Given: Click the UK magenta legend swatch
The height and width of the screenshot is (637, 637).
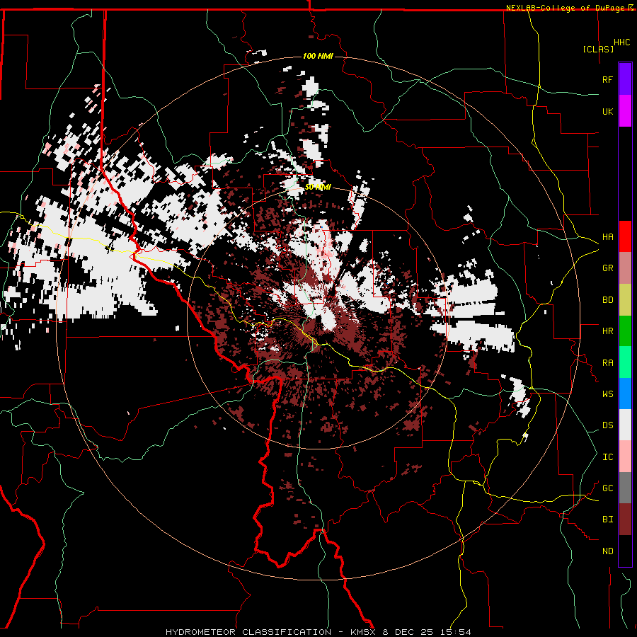Looking at the screenshot, I should pos(625,111).
